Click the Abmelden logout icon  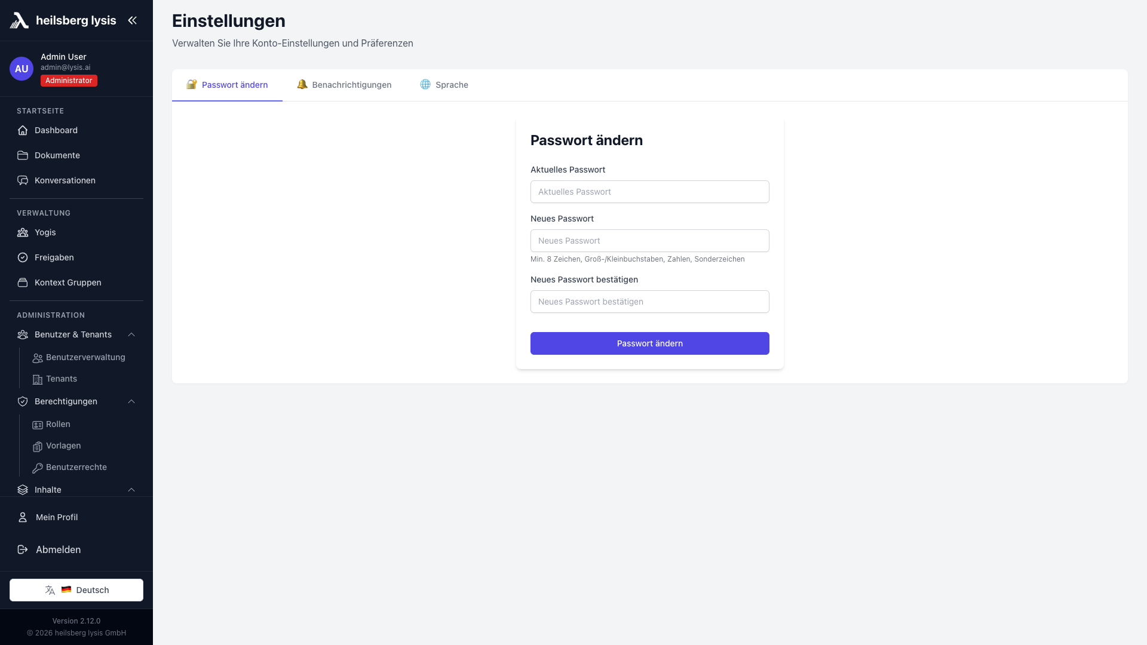coord(23,549)
